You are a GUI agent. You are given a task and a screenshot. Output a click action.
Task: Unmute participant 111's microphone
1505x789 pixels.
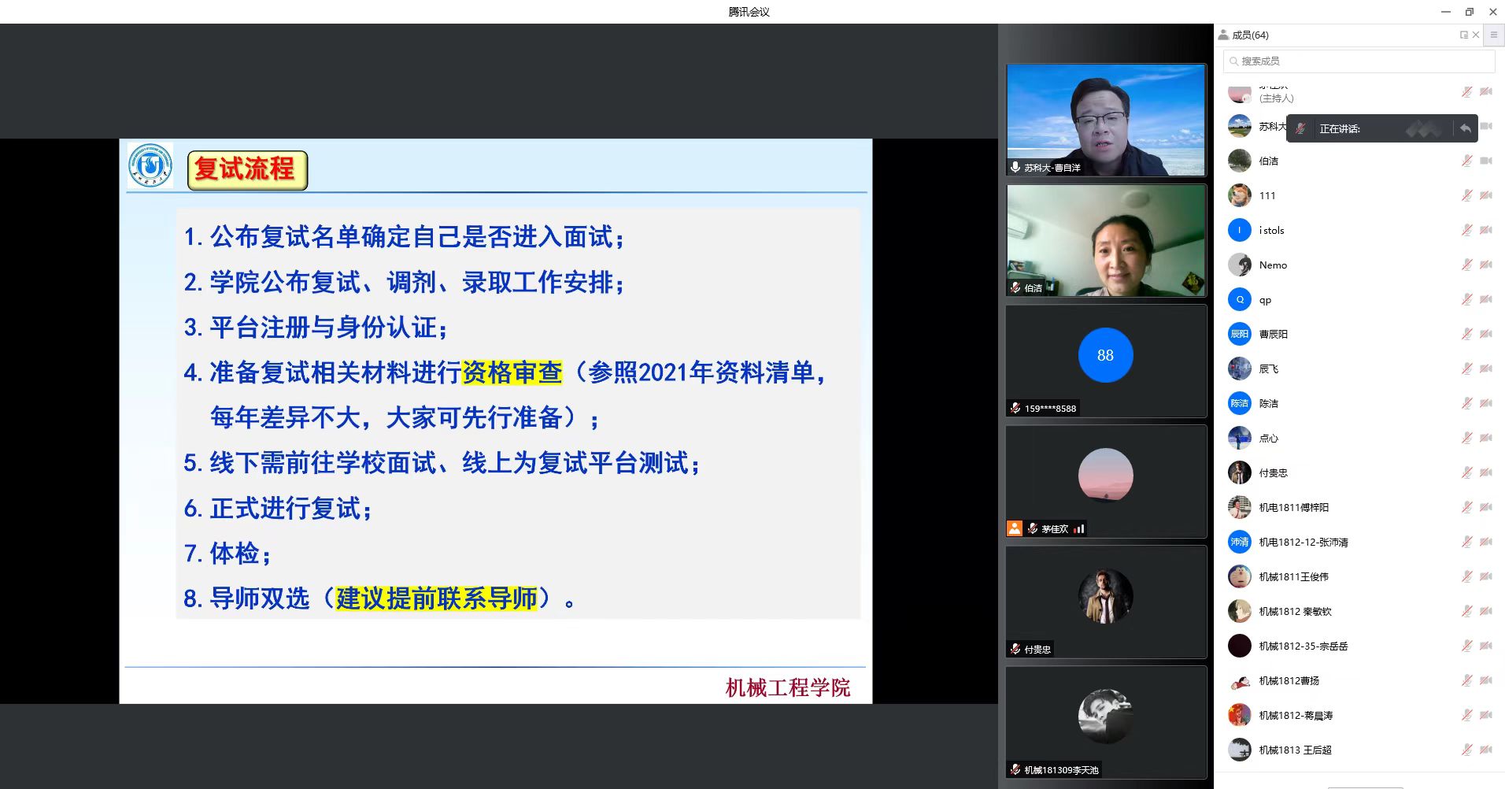point(1466,195)
